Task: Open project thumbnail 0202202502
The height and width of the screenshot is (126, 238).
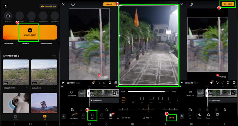Action: click(16, 73)
